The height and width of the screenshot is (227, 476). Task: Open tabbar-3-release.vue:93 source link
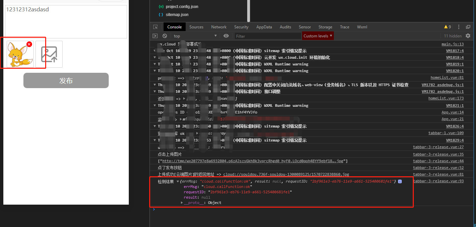438,181
